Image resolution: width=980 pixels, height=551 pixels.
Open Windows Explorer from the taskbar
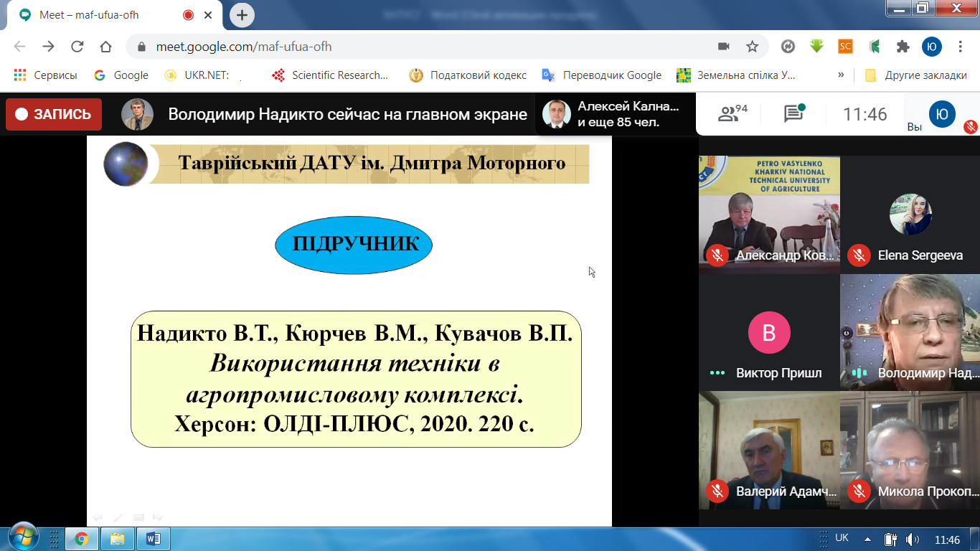click(x=117, y=538)
